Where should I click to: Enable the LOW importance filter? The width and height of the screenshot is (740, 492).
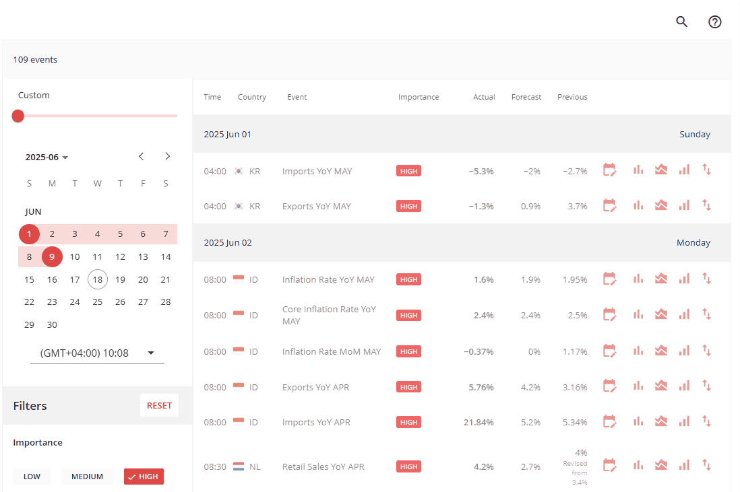pos(32,477)
